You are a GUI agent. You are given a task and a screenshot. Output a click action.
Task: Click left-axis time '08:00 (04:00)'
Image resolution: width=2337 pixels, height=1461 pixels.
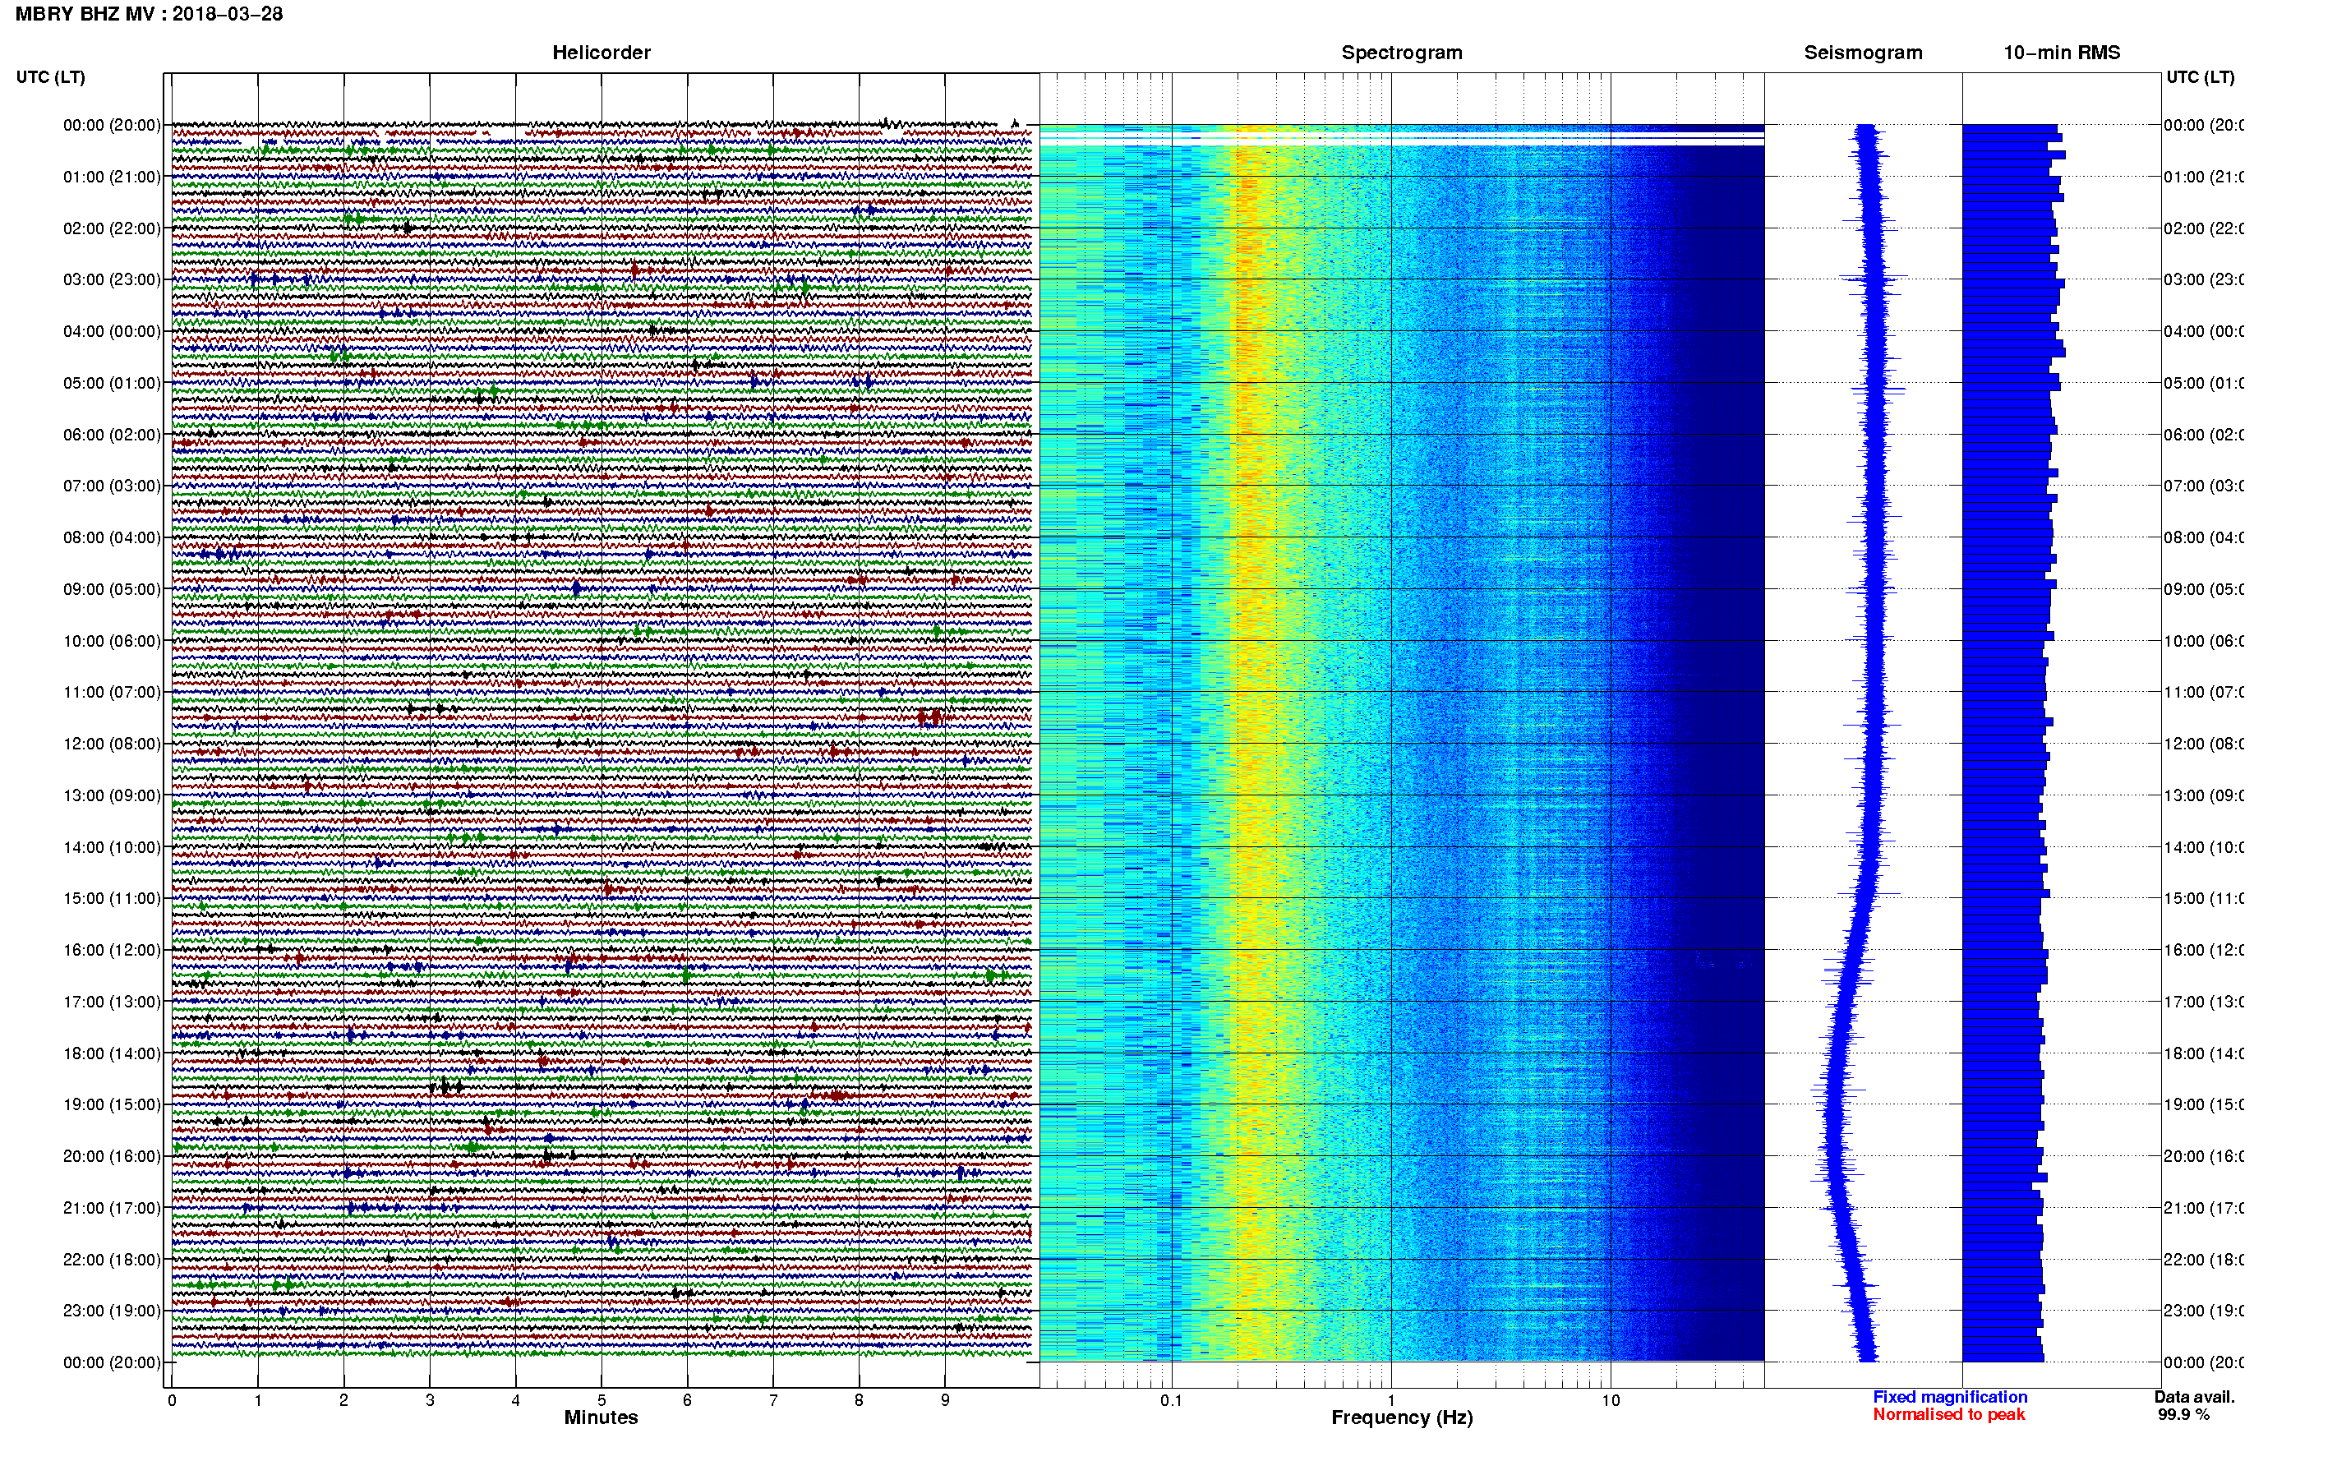point(112,537)
